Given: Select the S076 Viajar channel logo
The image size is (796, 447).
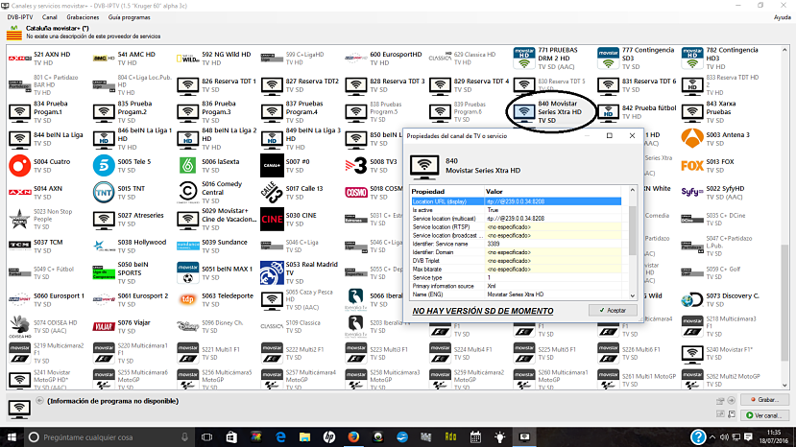Looking at the screenshot, I should 104,326.
